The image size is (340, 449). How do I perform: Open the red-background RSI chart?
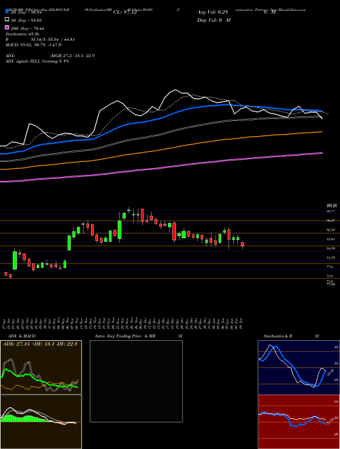[299, 422]
